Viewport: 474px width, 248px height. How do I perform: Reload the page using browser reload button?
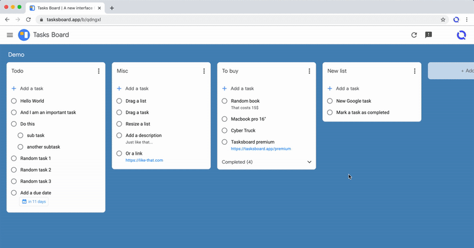pos(28,19)
